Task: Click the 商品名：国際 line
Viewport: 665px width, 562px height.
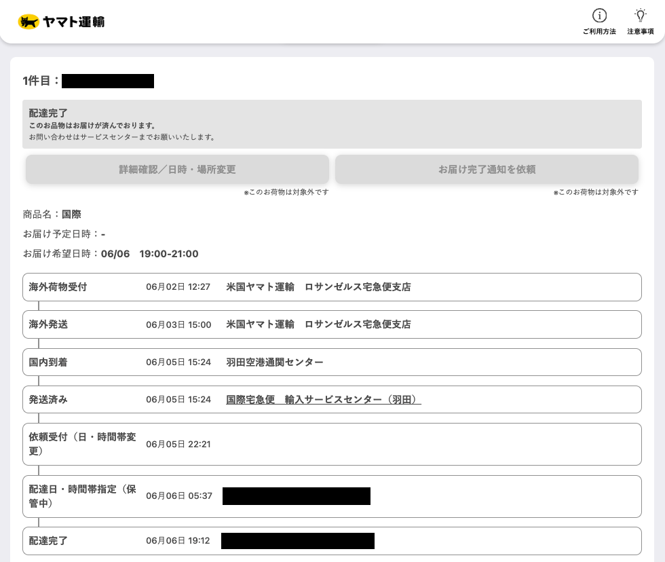Action: click(x=52, y=214)
